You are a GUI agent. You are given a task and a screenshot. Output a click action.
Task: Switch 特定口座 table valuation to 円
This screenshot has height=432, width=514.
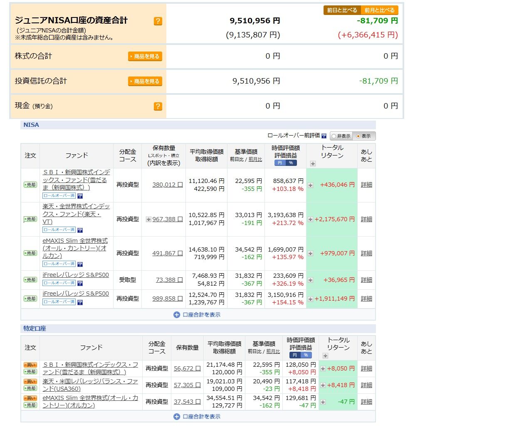click(295, 355)
